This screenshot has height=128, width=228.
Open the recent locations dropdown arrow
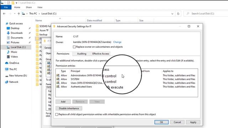15,14
